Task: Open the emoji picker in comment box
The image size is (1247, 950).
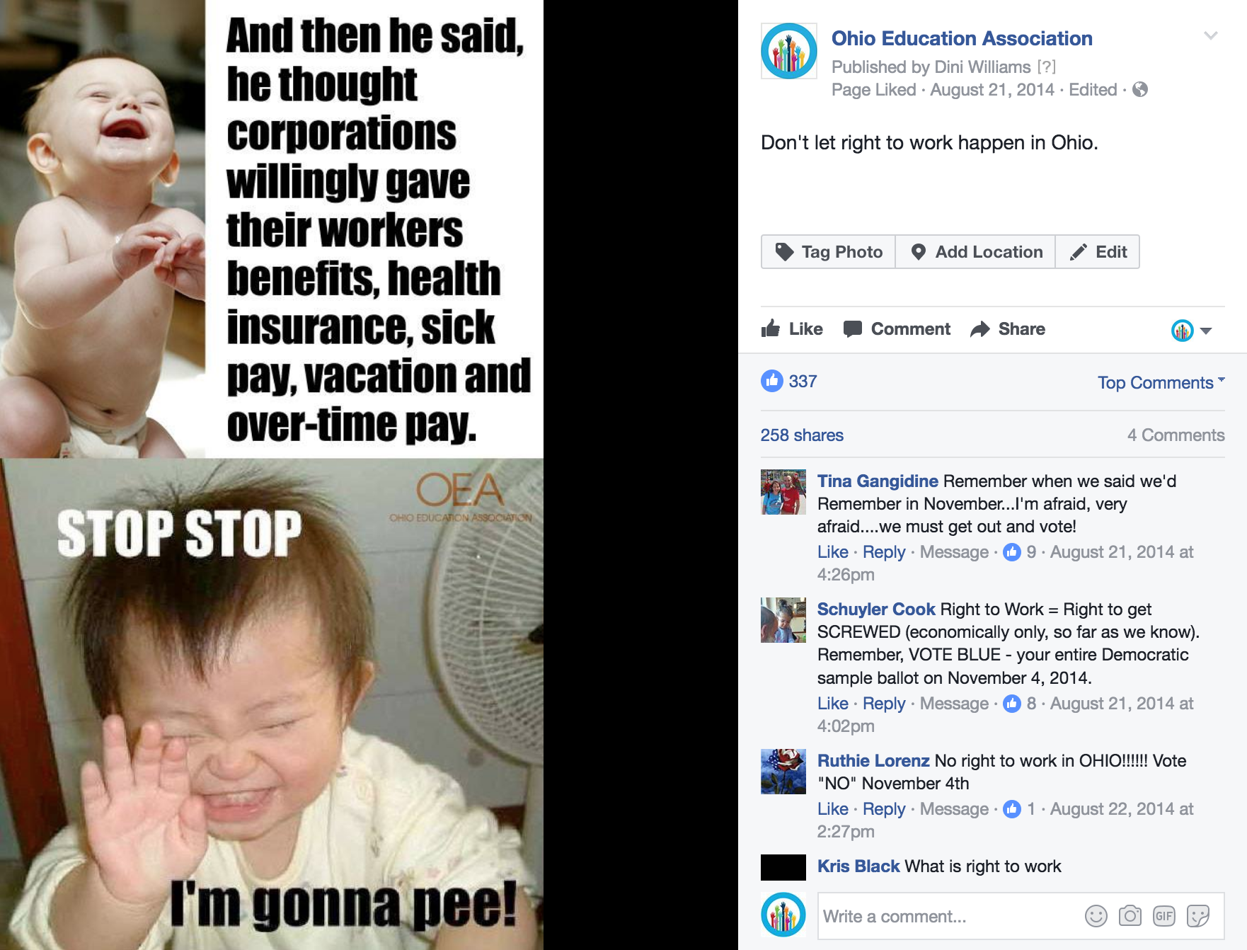Action: (x=1096, y=916)
